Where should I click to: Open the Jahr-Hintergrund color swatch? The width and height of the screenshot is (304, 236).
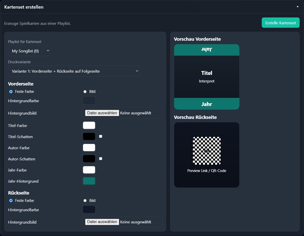click(89, 181)
